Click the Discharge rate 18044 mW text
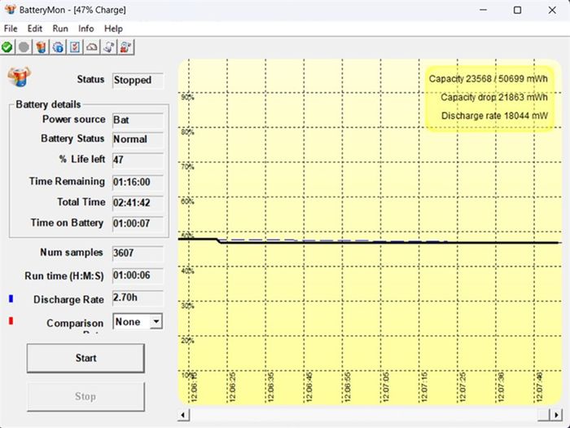This screenshot has height=428, width=570. click(x=495, y=116)
